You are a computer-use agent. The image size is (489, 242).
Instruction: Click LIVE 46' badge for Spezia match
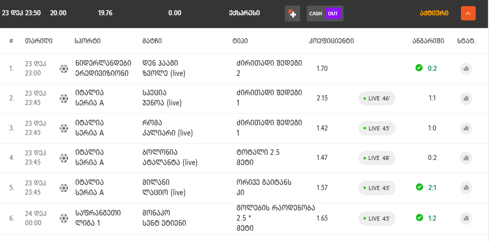[x=377, y=98]
